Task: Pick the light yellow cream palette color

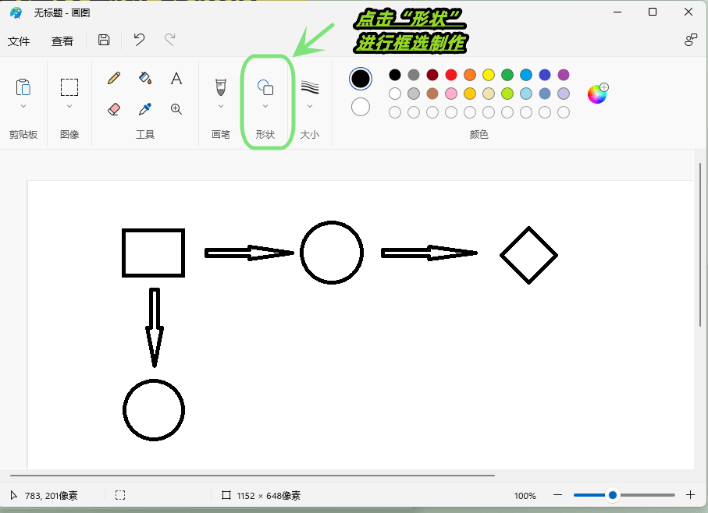Action: 489,94
